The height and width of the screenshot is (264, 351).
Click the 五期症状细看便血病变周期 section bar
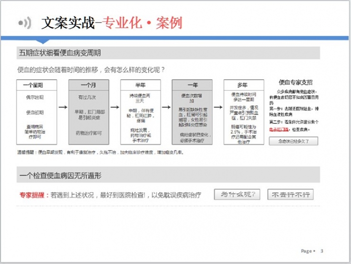point(167,53)
